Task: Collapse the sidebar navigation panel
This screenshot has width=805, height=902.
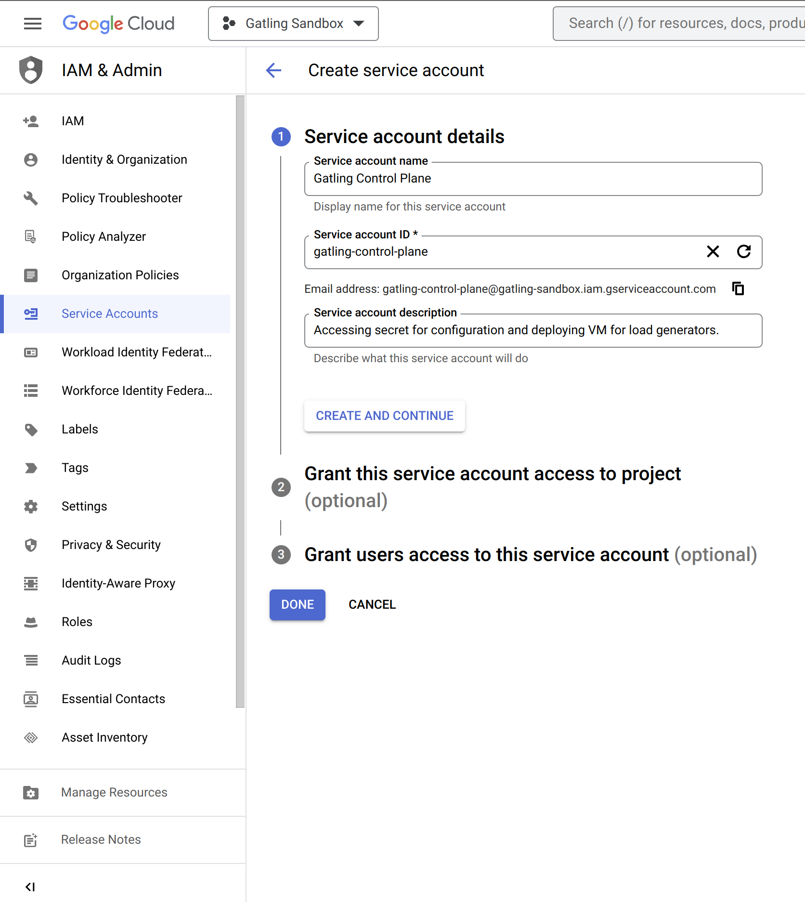Action: pyautogui.click(x=30, y=887)
